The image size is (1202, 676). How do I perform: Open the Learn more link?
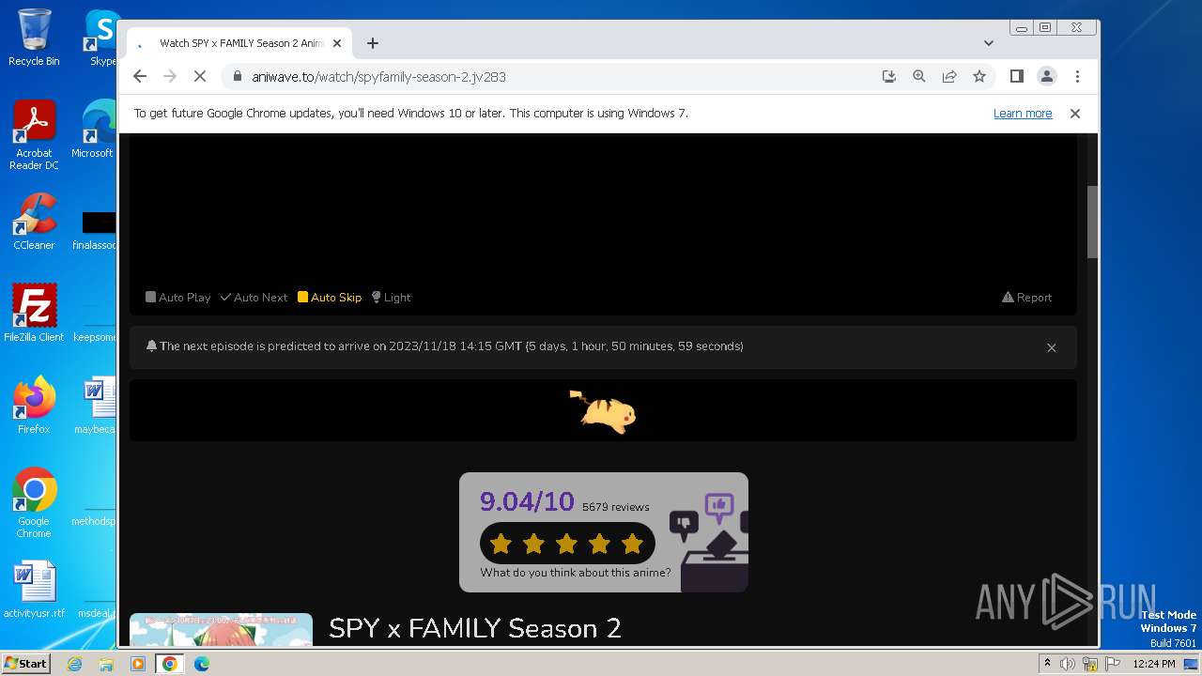click(1023, 114)
